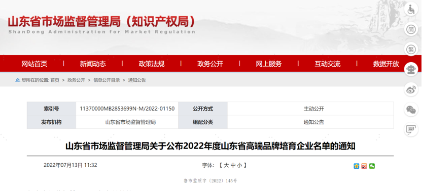Screen dimensions: 422x191
Task: Open the accessibility wheelchair icon
Action: point(411,10)
